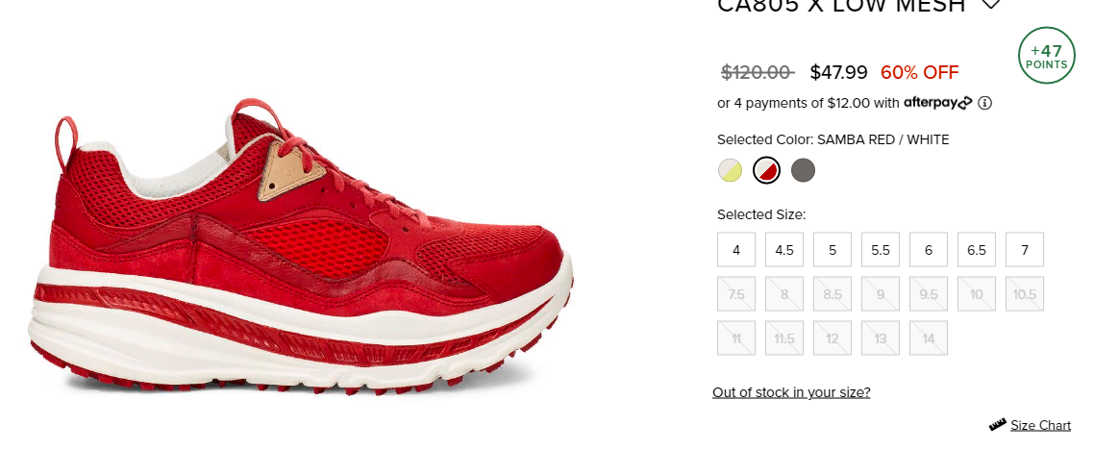The height and width of the screenshot is (450, 1094).
Task: Click the Afterpay logo
Action: click(x=937, y=103)
